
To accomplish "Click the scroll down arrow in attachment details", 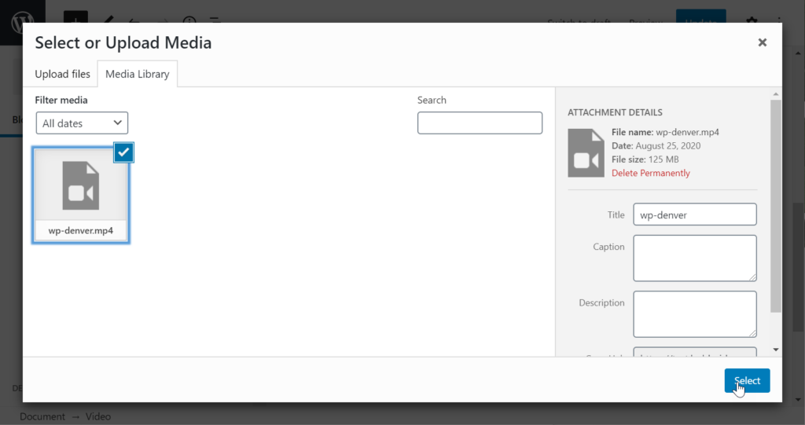I will click(776, 349).
